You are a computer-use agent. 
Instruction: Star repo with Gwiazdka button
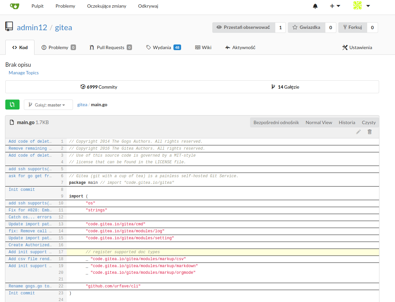[306, 28]
